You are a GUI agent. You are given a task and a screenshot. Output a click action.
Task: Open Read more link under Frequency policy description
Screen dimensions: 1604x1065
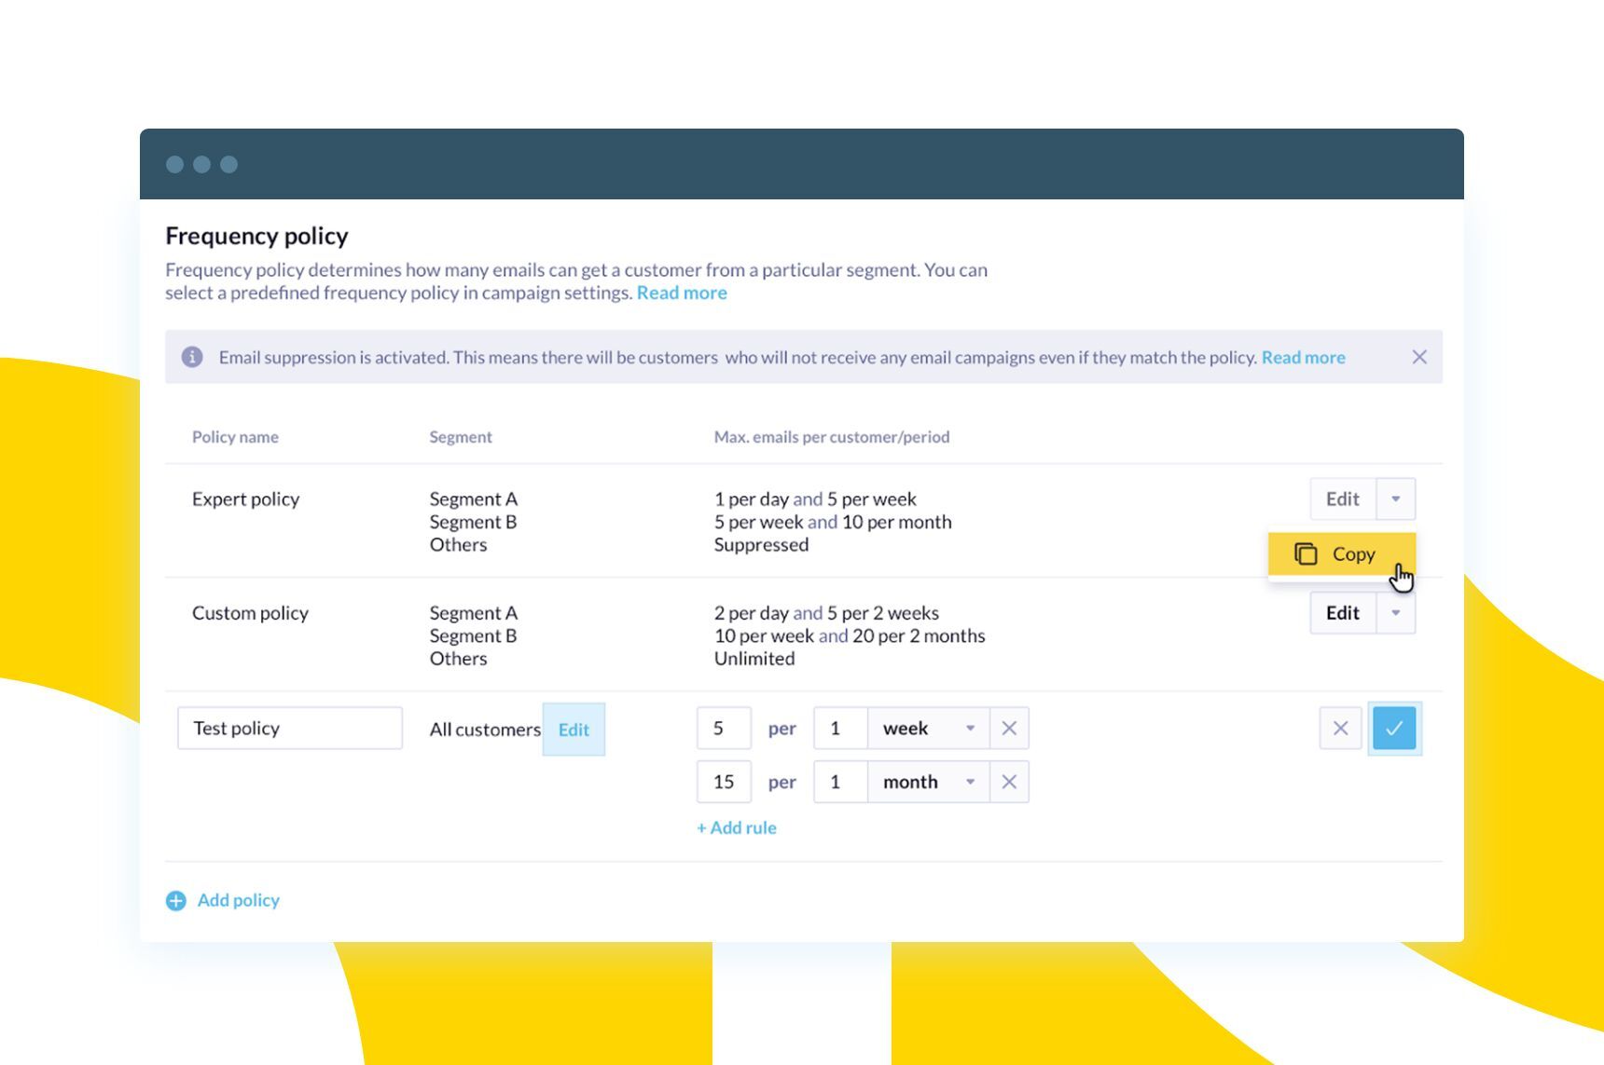[x=682, y=293]
